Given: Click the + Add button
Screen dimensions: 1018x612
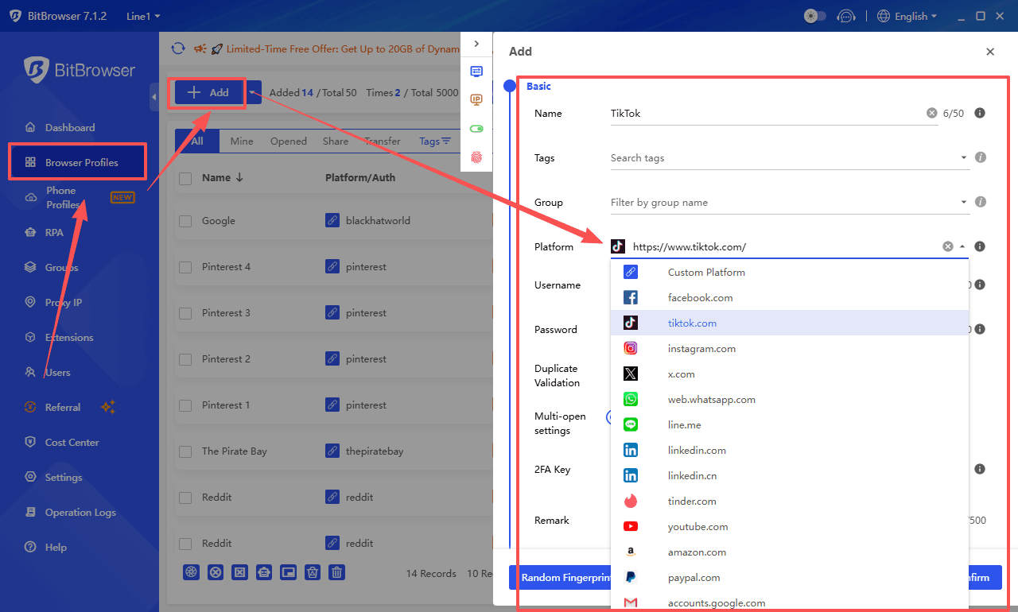Looking at the screenshot, I should tap(207, 92).
